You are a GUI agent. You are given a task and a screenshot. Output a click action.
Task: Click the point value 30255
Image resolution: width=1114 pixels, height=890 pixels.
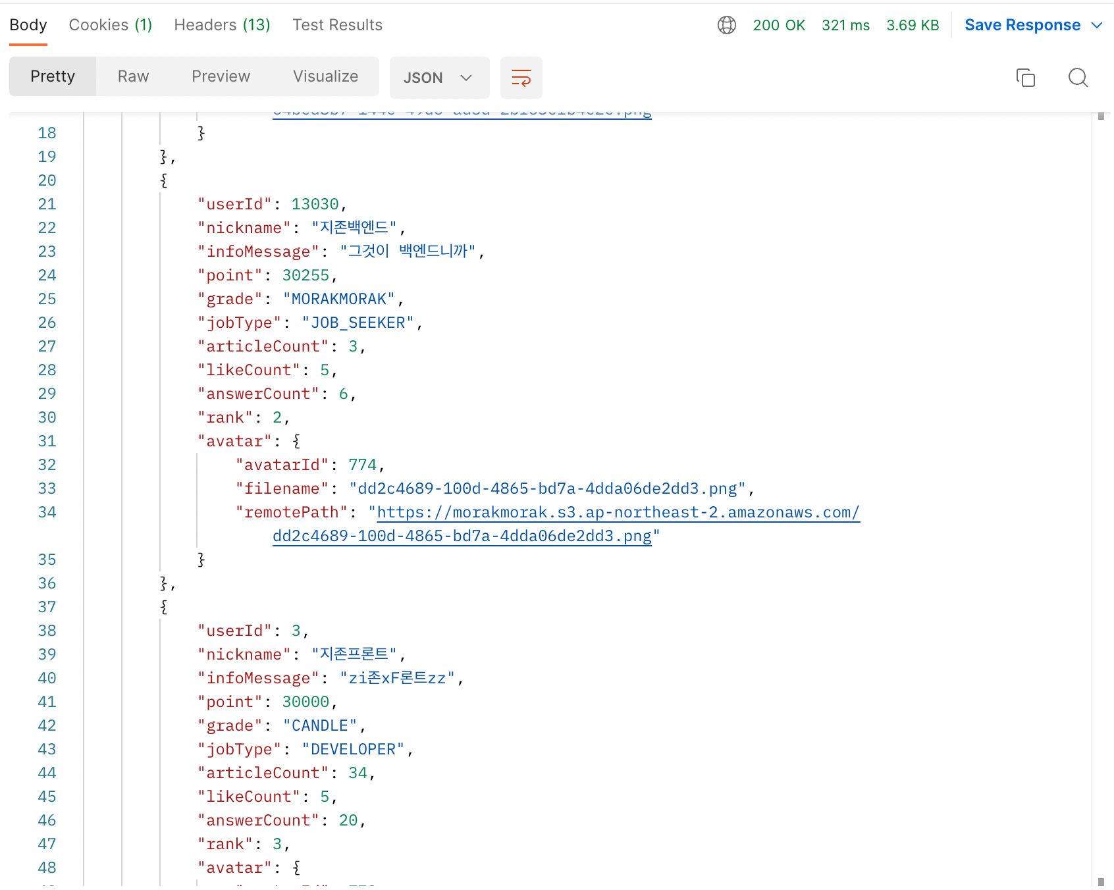pos(305,275)
